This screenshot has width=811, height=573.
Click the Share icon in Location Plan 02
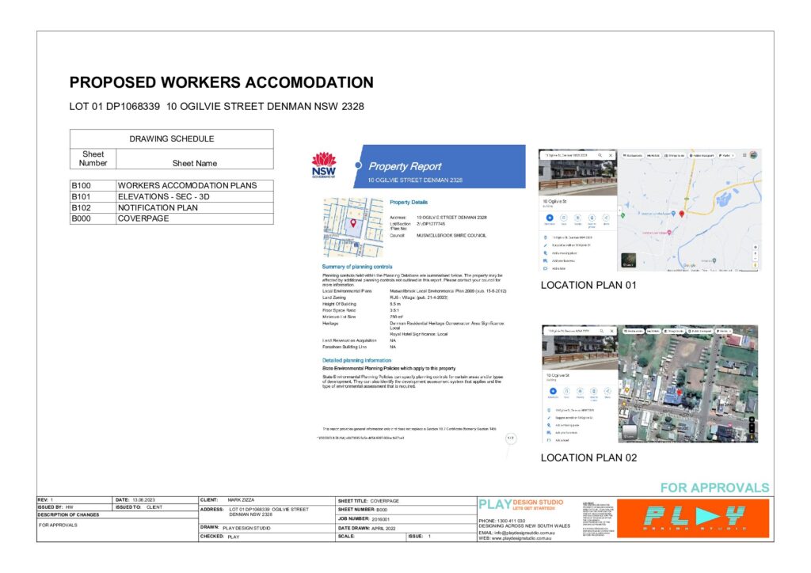point(607,391)
